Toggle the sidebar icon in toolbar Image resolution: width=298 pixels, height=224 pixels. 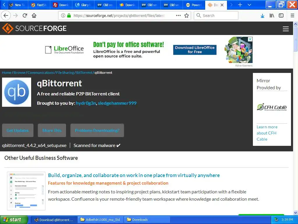click(281, 16)
